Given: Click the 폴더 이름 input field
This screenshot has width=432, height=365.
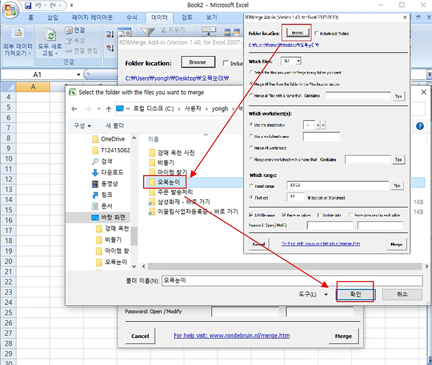Looking at the screenshot, I should point(292,281).
